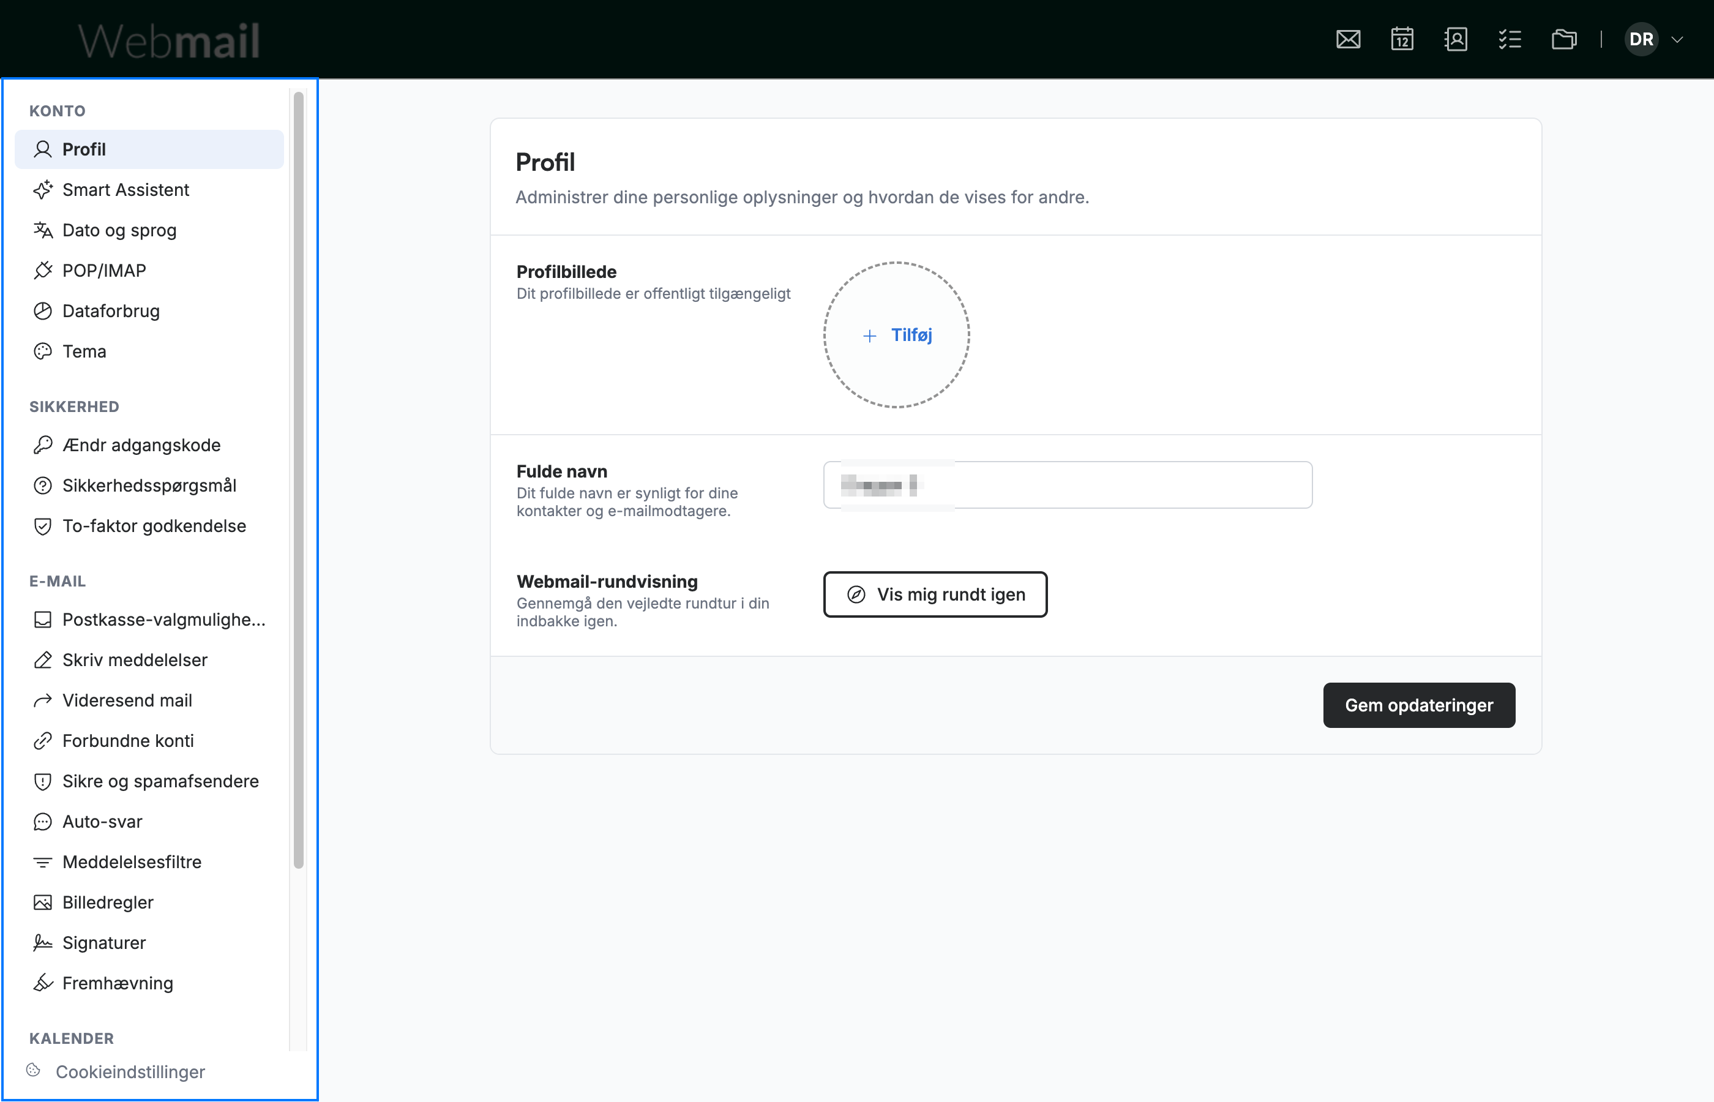
Task: Click the Auto-svar chat bubble icon
Action: pos(43,822)
